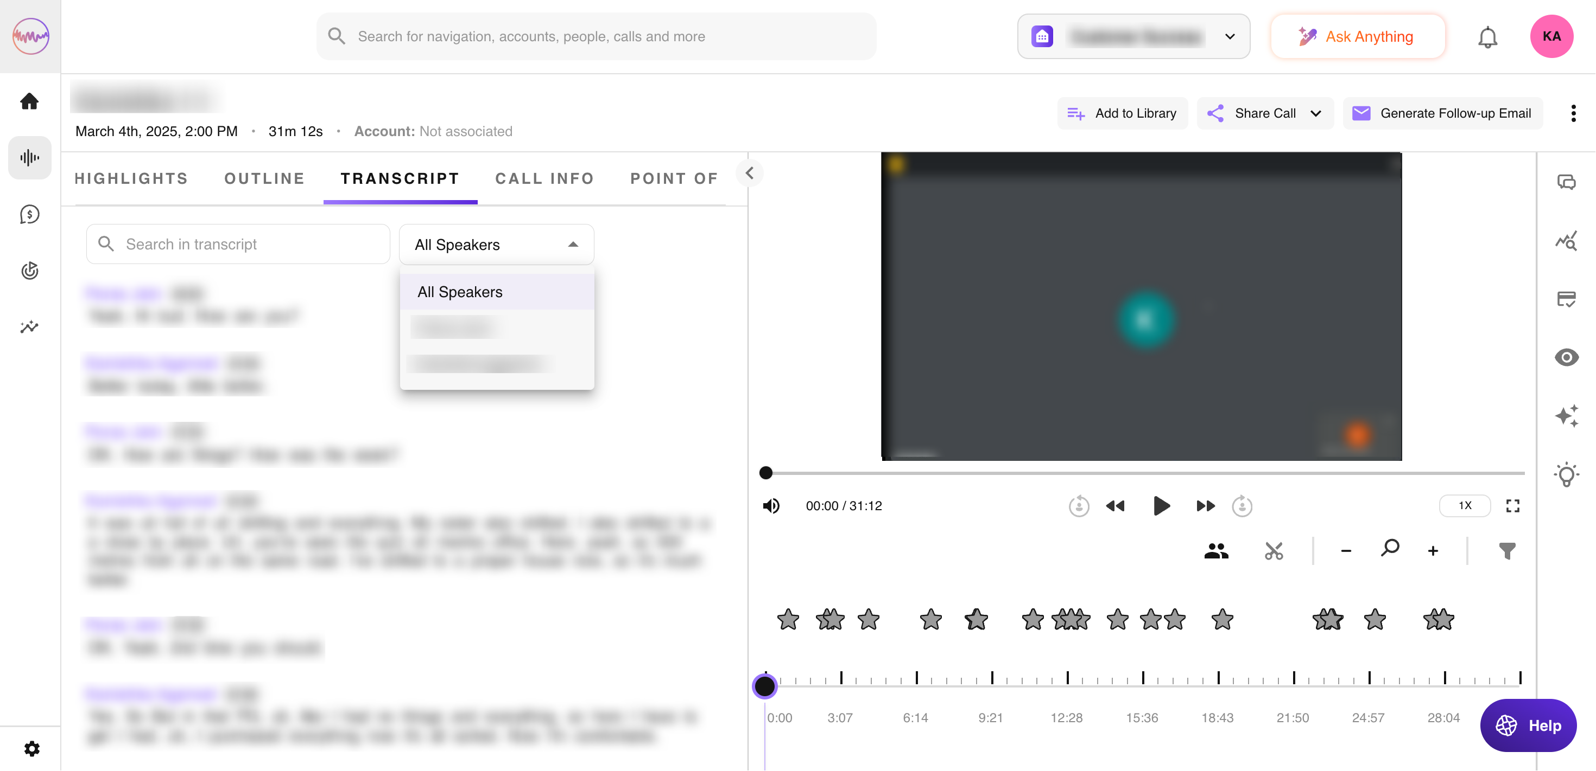Open the comments panel icon

click(x=1566, y=183)
